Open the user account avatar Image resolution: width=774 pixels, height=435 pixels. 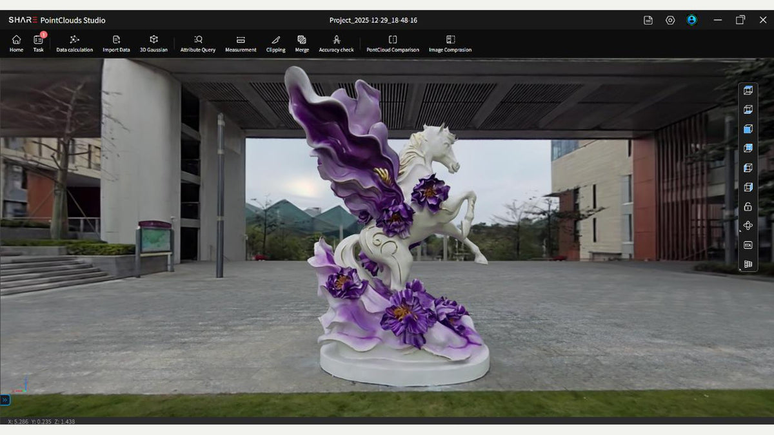pyautogui.click(x=692, y=20)
